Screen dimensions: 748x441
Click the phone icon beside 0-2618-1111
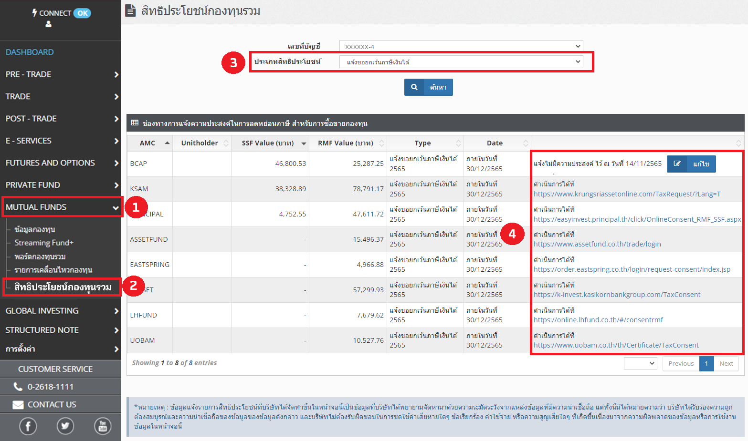point(18,387)
